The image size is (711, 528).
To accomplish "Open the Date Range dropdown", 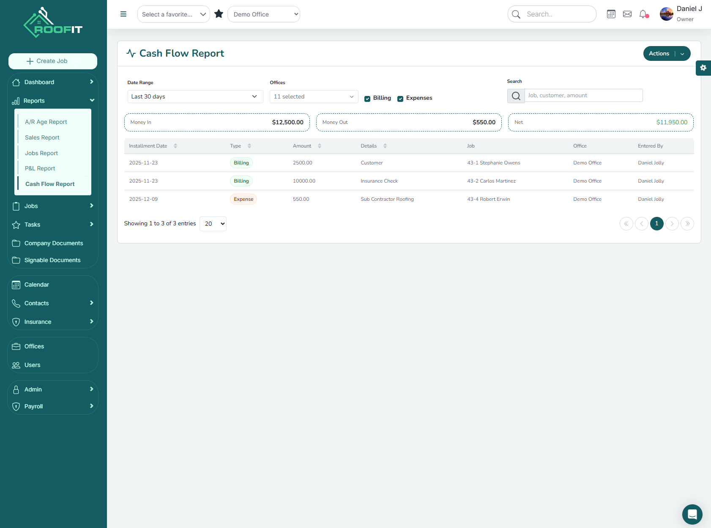I will coord(195,96).
